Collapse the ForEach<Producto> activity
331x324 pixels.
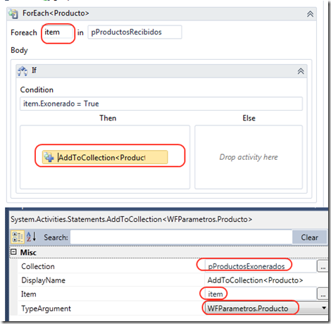(x=310, y=14)
